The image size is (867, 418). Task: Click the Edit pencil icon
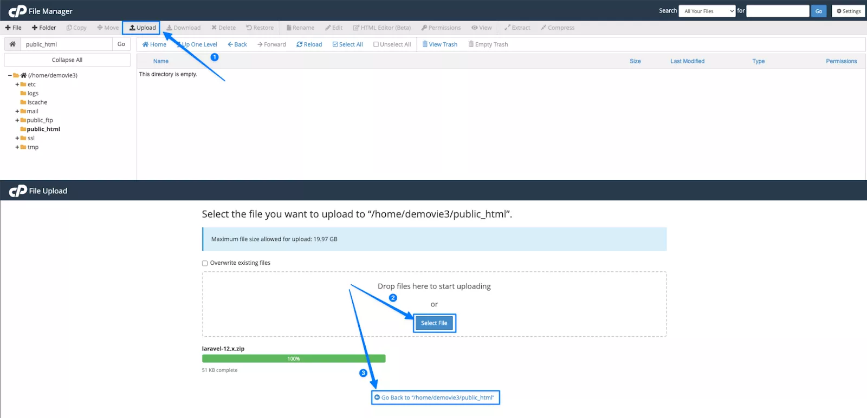pos(334,28)
